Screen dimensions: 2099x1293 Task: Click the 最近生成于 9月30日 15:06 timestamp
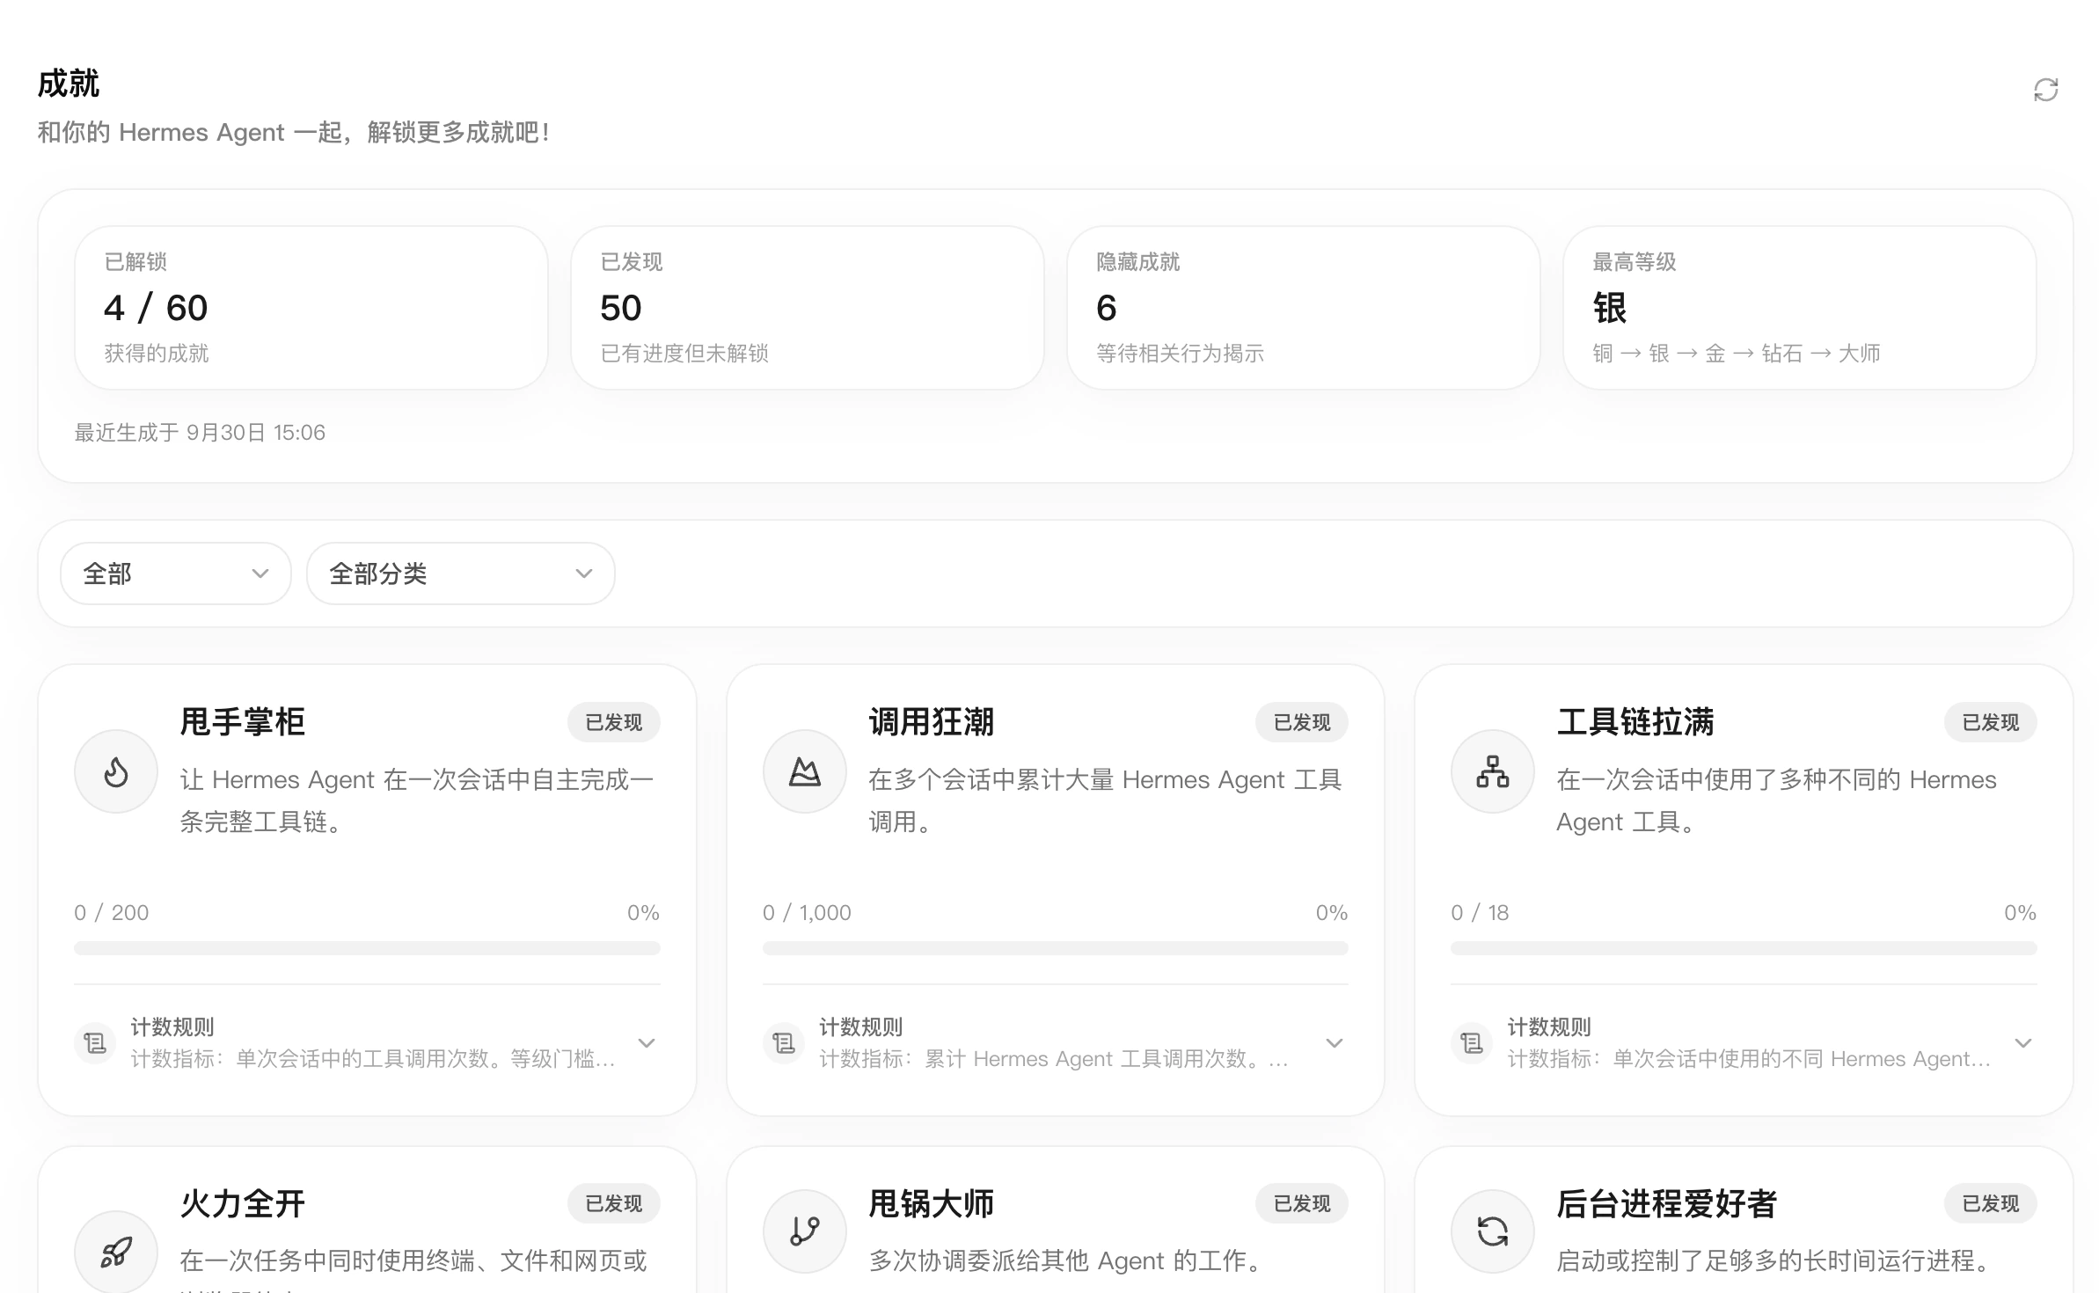click(200, 433)
